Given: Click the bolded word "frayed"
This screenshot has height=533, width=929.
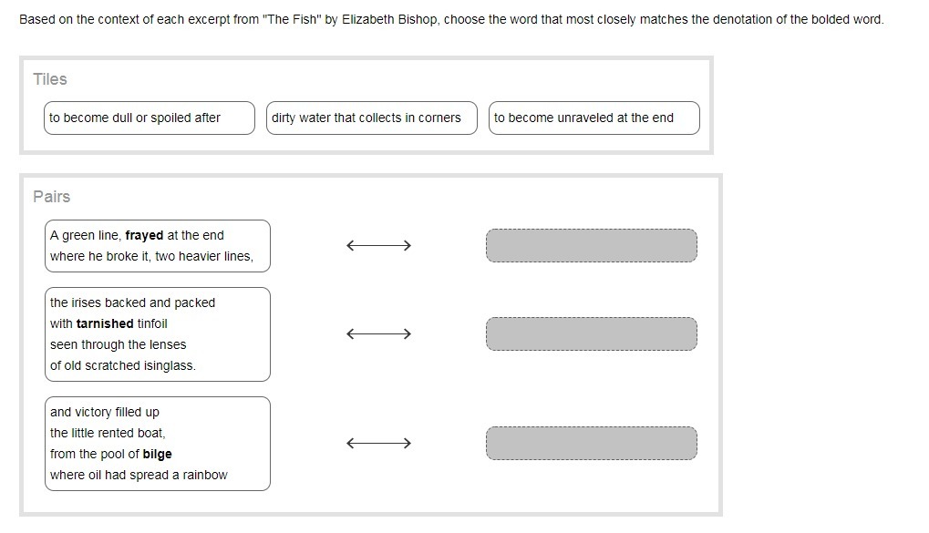Looking at the screenshot, I should pyautogui.click(x=144, y=235).
